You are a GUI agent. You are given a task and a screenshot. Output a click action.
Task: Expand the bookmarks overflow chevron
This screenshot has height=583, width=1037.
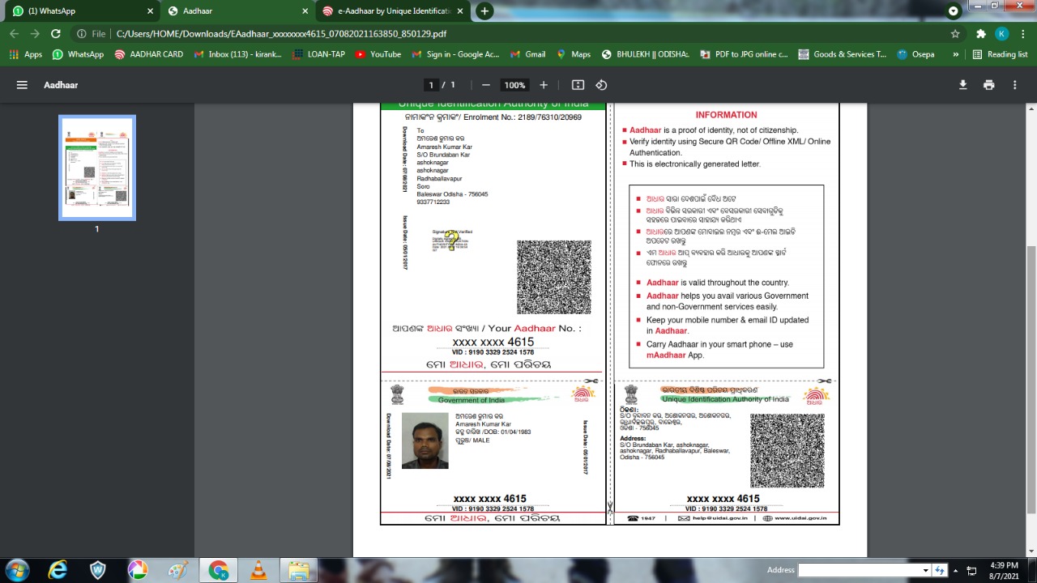[x=956, y=54]
